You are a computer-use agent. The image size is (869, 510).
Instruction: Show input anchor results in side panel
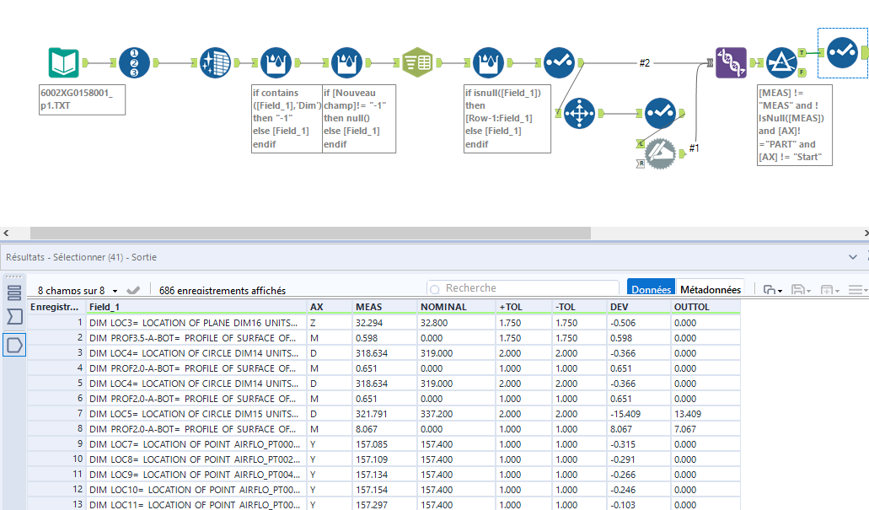[14, 317]
